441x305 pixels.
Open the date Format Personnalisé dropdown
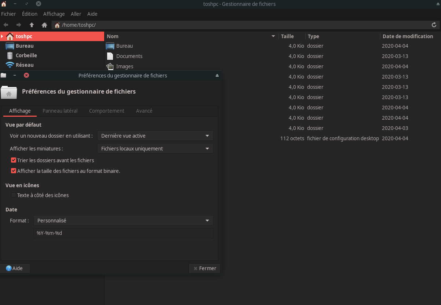[123, 221]
